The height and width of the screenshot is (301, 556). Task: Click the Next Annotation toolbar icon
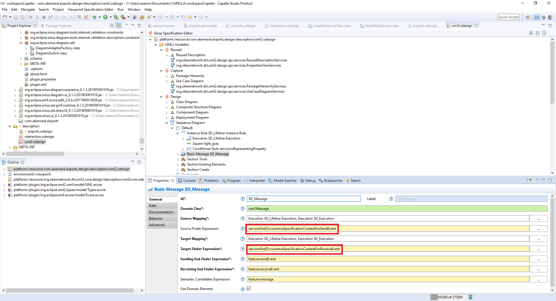[161, 17]
